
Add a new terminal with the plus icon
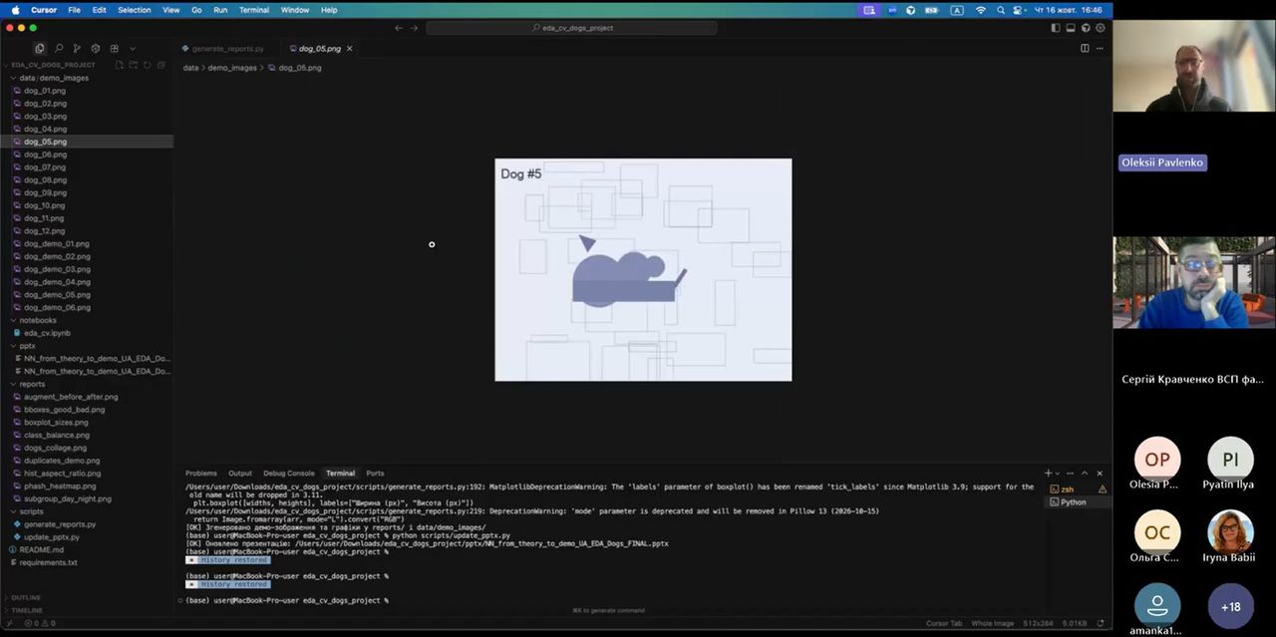tap(1048, 474)
